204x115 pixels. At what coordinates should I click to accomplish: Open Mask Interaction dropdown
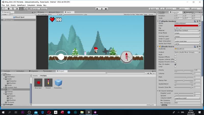coord(187,41)
